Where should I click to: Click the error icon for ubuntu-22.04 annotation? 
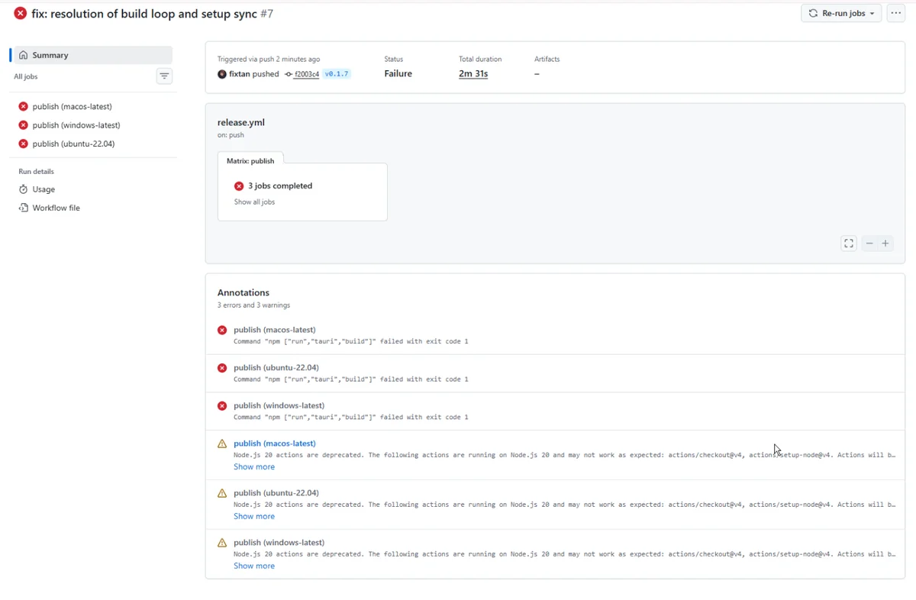point(222,368)
